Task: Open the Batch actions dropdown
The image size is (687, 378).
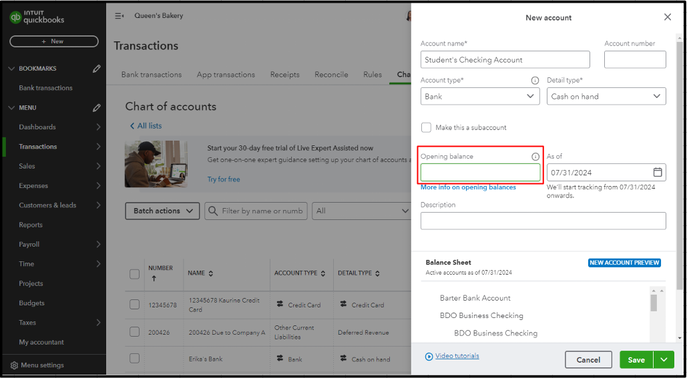Action: (x=162, y=211)
